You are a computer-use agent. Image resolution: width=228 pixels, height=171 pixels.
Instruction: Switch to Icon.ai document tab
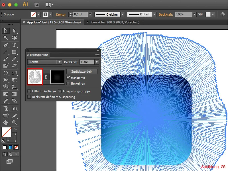(x=115, y=22)
